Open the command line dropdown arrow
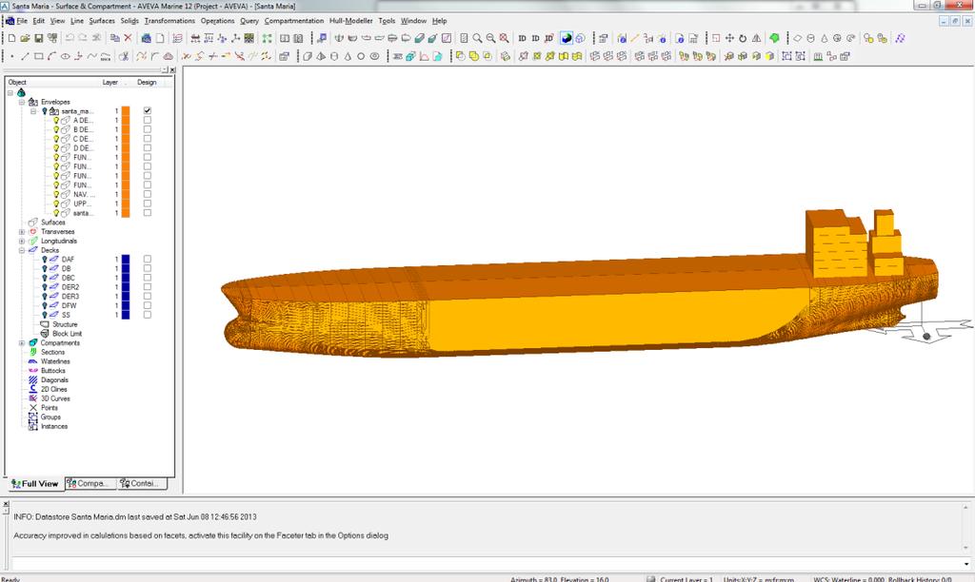Screen dimensions: 975x582 [965, 564]
